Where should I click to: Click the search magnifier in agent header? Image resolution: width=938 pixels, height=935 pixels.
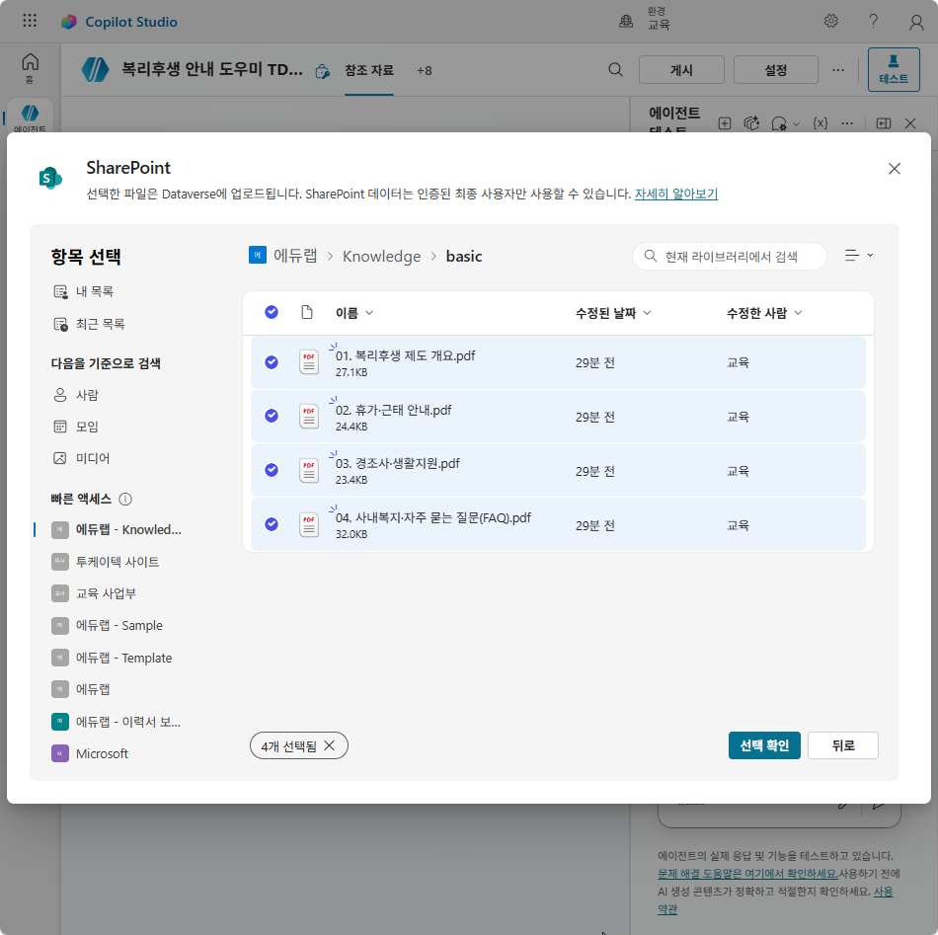pos(615,70)
